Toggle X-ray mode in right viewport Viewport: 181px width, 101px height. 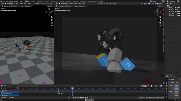(x=153, y=3)
